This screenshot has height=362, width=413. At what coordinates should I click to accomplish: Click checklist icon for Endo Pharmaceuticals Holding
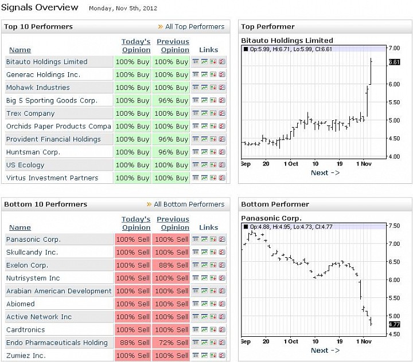click(x=222, y=343)
